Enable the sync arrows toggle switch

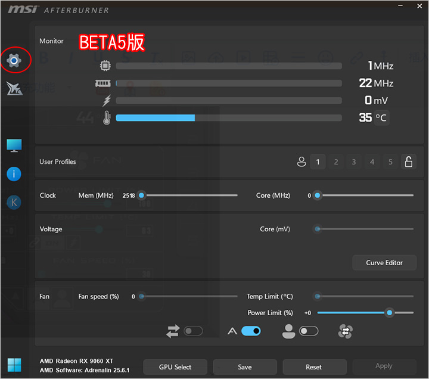pyautogui.click(x=193, y=331)
